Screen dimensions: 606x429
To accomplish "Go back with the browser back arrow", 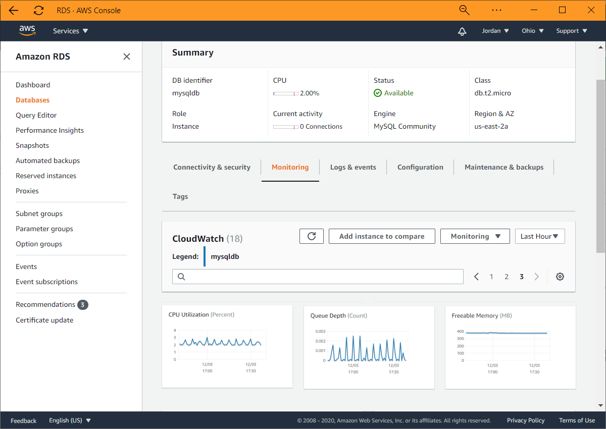I will (x=14, y=10).
